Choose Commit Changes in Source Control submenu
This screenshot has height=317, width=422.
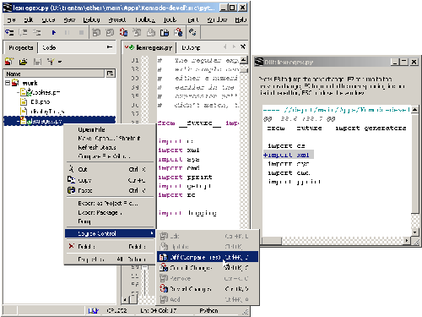point(208,268)
